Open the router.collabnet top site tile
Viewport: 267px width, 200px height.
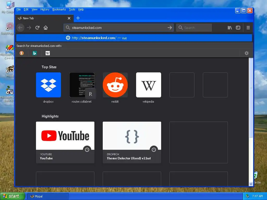click(x=82, y=88)
